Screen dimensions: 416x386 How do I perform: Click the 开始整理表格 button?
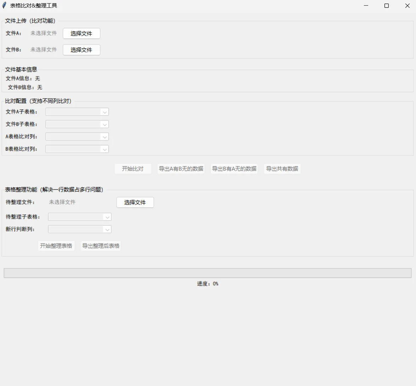(56, 246)
